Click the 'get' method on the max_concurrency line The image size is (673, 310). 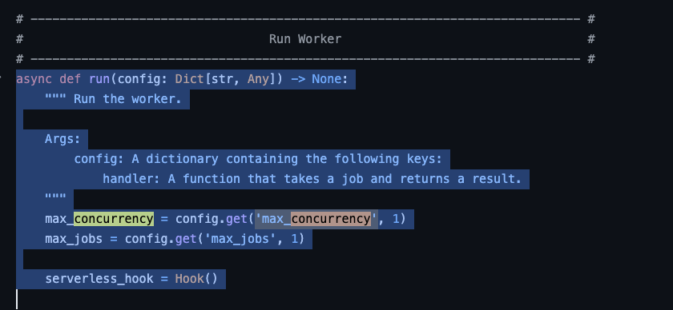point(236,219)
